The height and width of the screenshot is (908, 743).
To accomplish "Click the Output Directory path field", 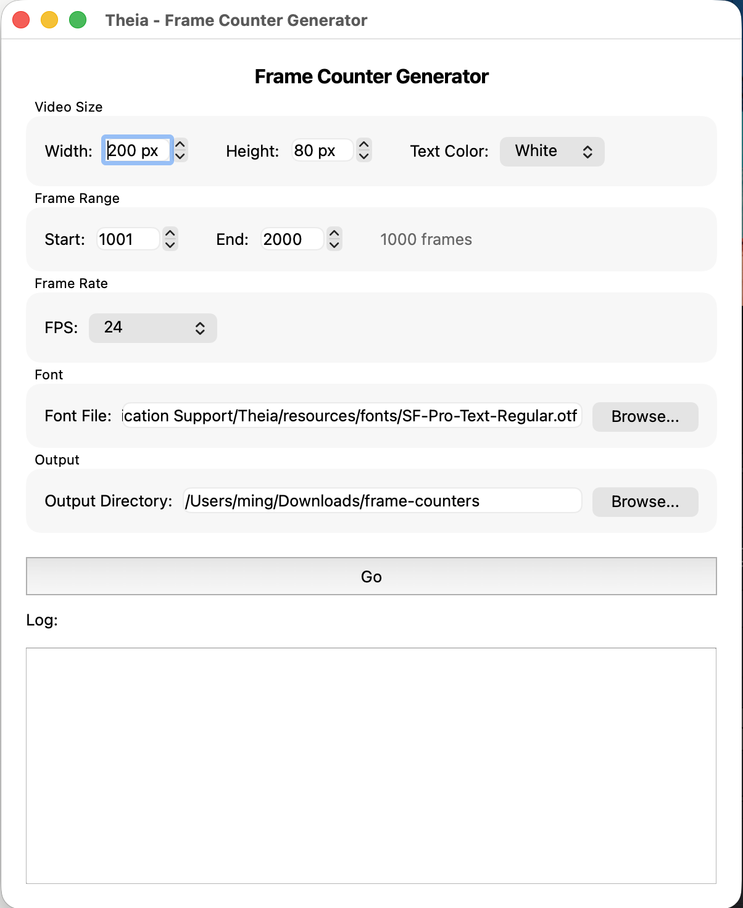I will tap(383, 501).
